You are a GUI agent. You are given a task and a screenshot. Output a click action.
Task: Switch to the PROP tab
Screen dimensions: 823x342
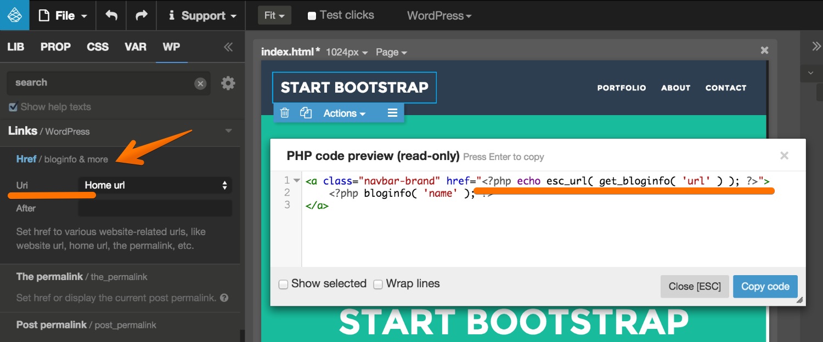[55, 47]
